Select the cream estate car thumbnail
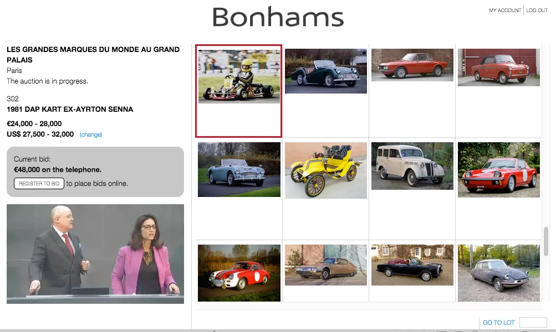 pos(412,165)
